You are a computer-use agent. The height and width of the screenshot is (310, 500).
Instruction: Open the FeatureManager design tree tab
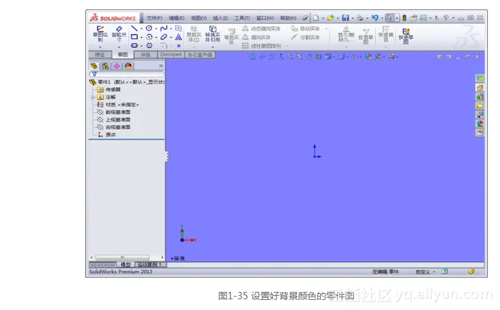point(94,66)
